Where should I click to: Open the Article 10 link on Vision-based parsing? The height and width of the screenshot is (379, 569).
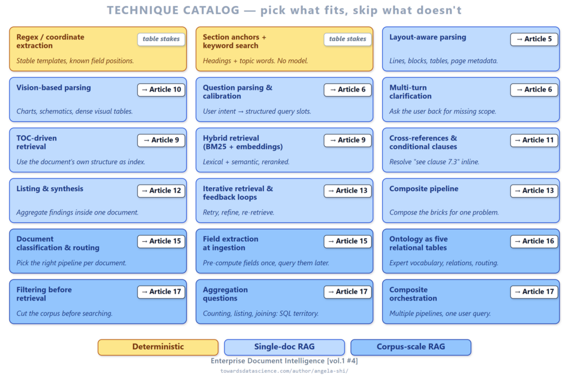pos(161,89)
